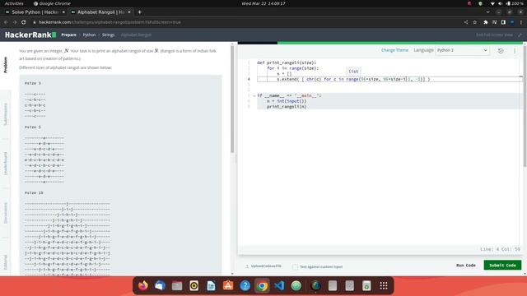
Task: Open the Chrome profile avatar
Action: click(x=512, y=22)
